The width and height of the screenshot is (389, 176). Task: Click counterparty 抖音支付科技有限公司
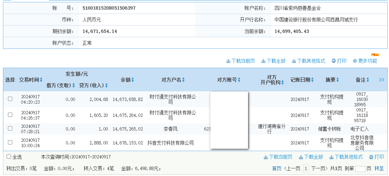tap(170, 143)
